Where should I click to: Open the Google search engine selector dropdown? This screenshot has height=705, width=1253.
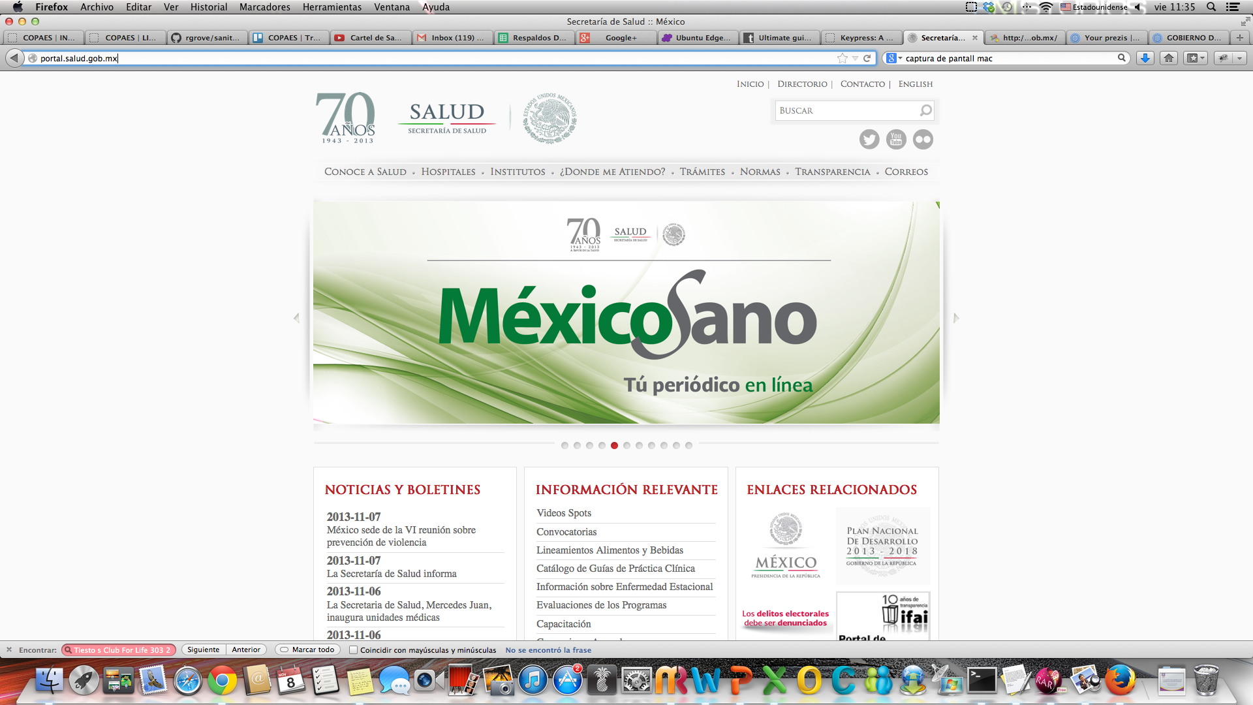(895, 58)
